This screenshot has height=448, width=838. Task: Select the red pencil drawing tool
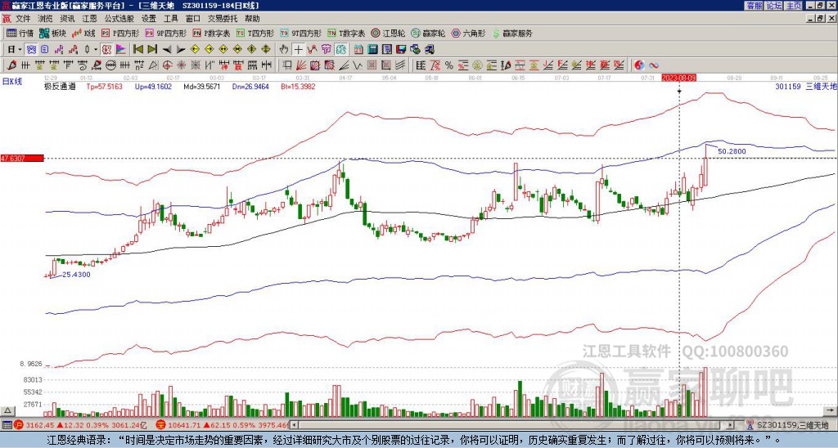(11, 65)
